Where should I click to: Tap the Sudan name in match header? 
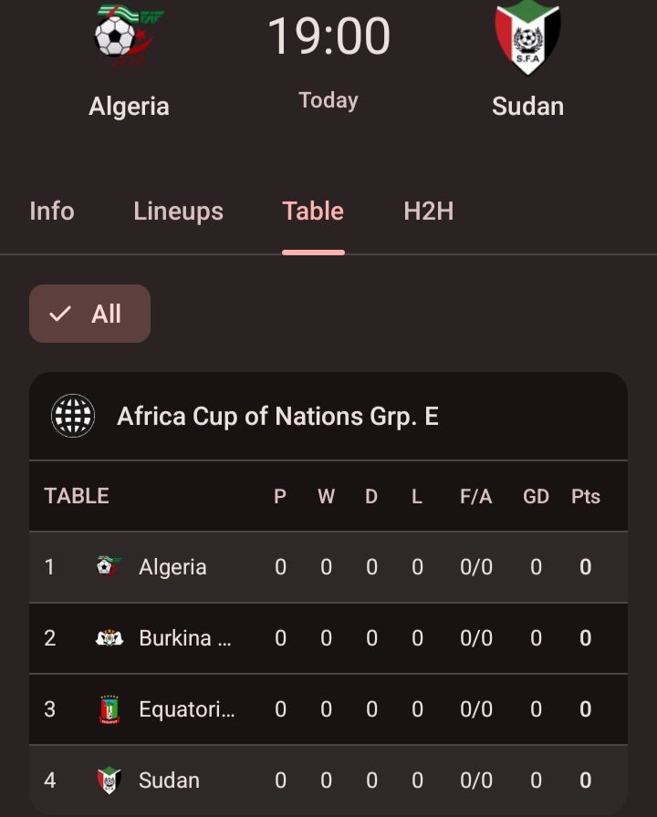click(527, 106)
